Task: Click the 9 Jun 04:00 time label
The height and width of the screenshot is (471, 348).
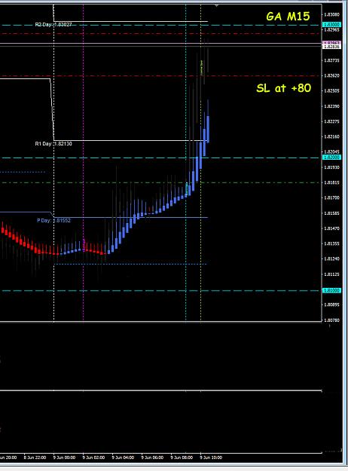Action: click(123, 457)
